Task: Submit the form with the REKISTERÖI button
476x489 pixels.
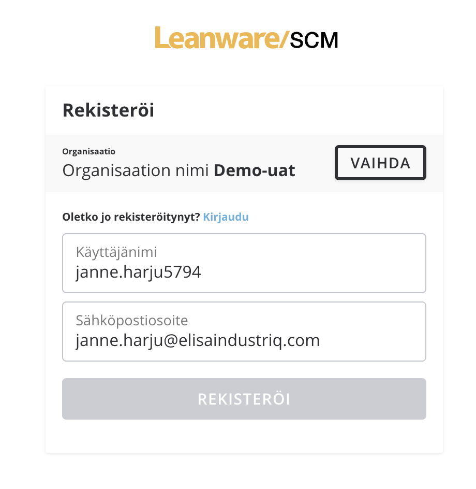Action: (x=244, y=399)
